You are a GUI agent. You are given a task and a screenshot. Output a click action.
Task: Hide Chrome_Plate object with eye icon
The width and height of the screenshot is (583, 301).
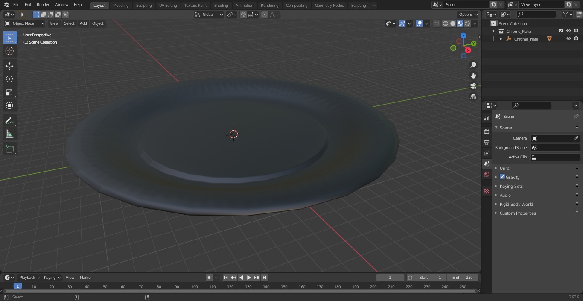click(x=568, y=39)
